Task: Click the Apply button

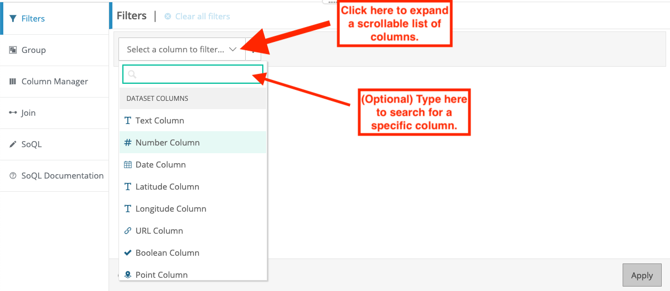Action: pyautogui.click(x=642, y=276)
